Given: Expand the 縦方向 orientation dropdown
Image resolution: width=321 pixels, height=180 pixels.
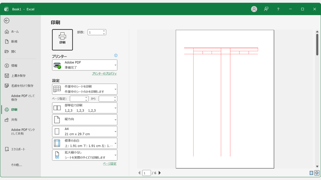Looking at the screenshot, I should coord(85,120).
